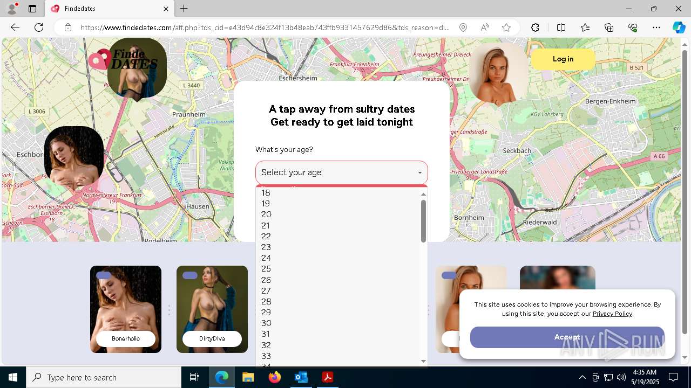691x388 pixels.
Task: Choose age 22 from list
Action: 338,237
